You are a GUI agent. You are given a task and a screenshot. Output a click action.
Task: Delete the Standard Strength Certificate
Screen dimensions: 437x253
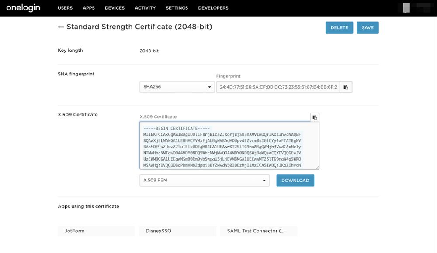tap(339, 27)
